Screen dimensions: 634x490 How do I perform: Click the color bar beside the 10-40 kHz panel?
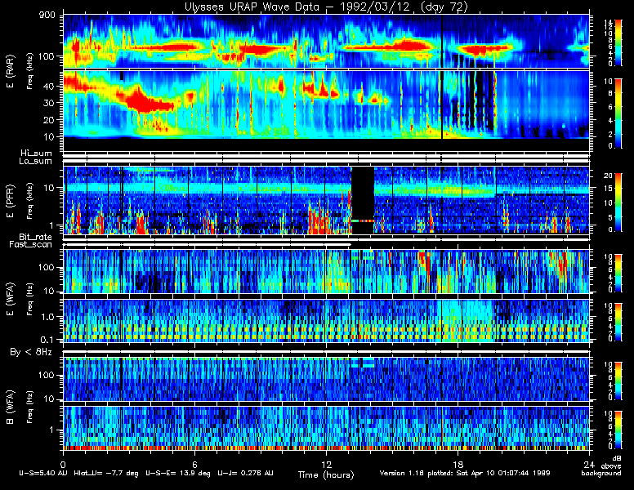[x=618, y=114]
